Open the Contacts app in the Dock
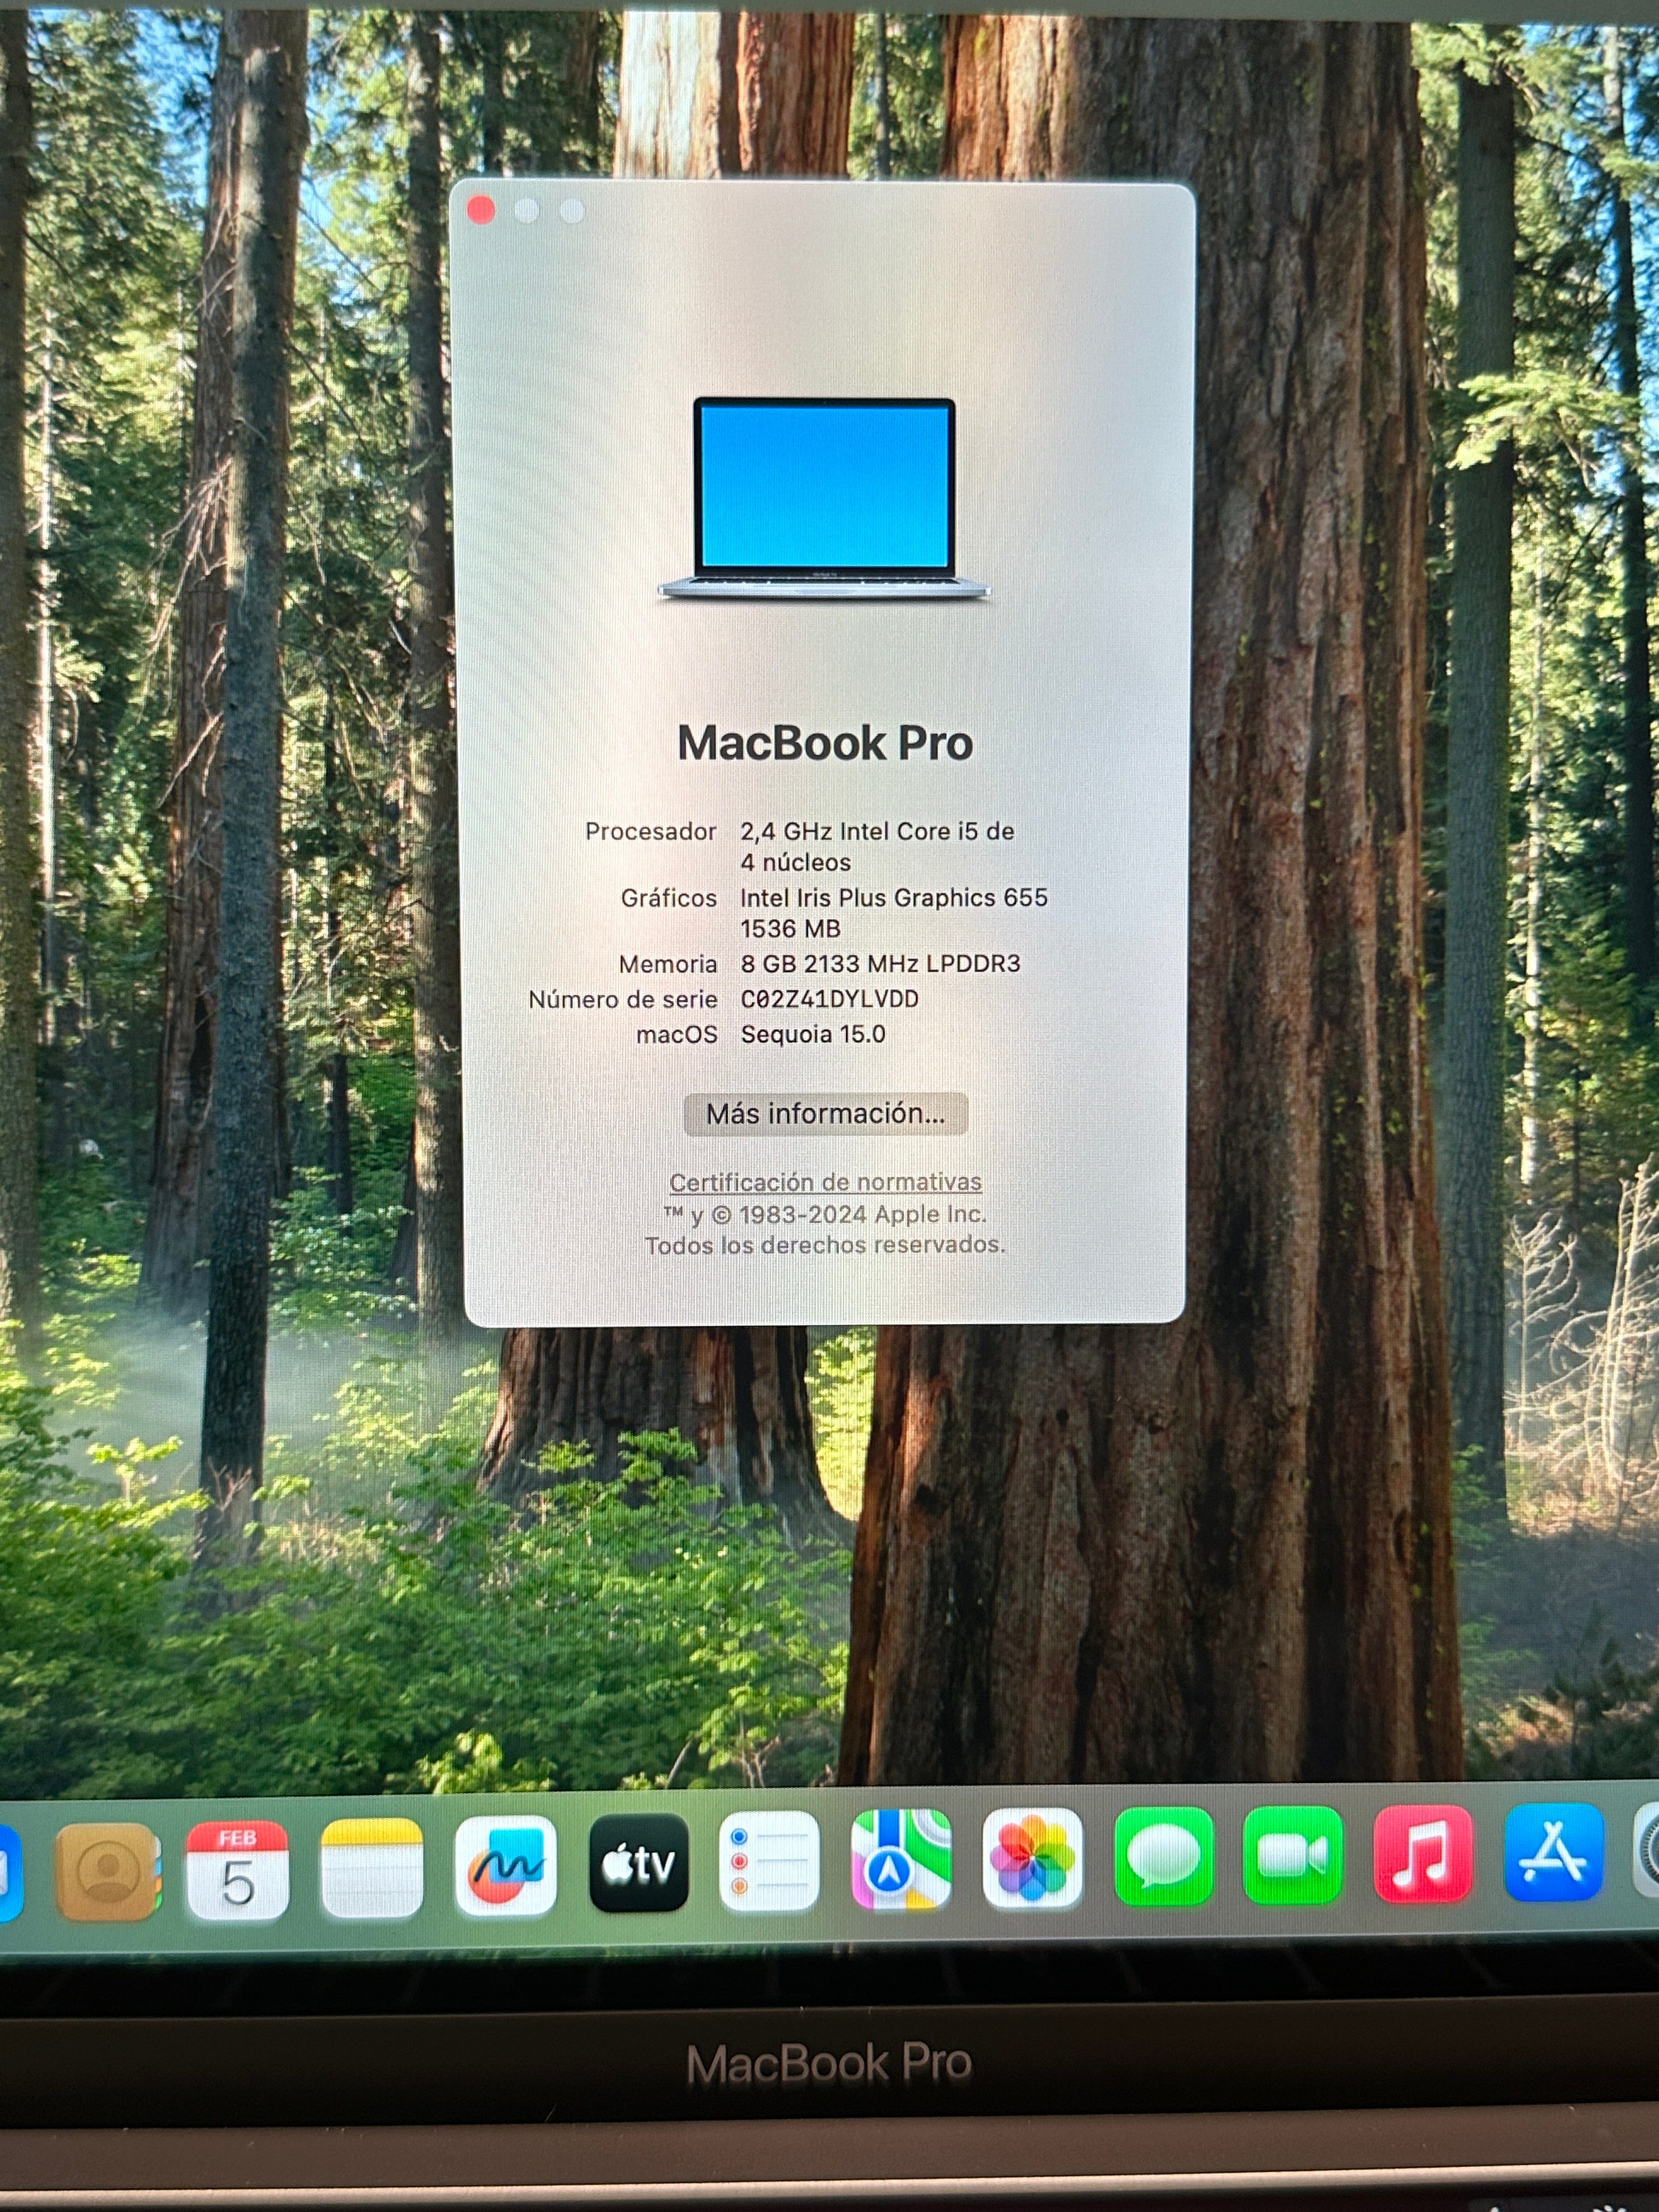Viewport: 1659px width, 2212px height. click(108, 1871)
